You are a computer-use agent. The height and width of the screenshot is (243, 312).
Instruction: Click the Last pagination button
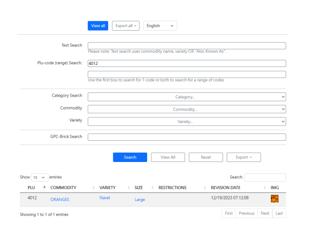click(279, 213)
